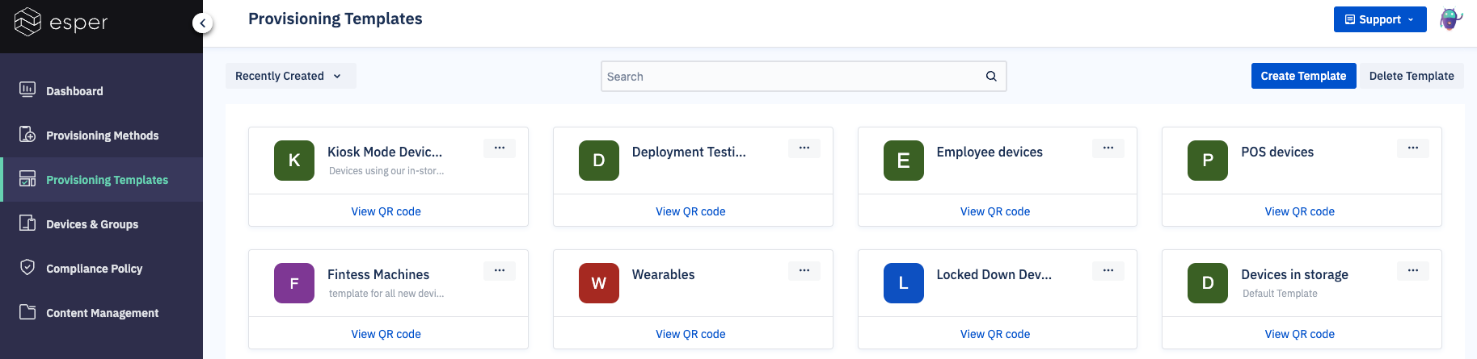Click the Dashboard icon in sidebar
This screenshot has height=359, width=1477.
(x=27, y=90)
